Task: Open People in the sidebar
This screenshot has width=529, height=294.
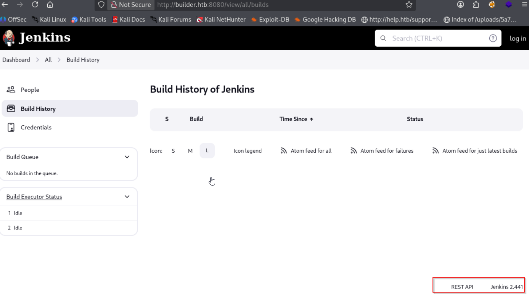Action: 30,90
